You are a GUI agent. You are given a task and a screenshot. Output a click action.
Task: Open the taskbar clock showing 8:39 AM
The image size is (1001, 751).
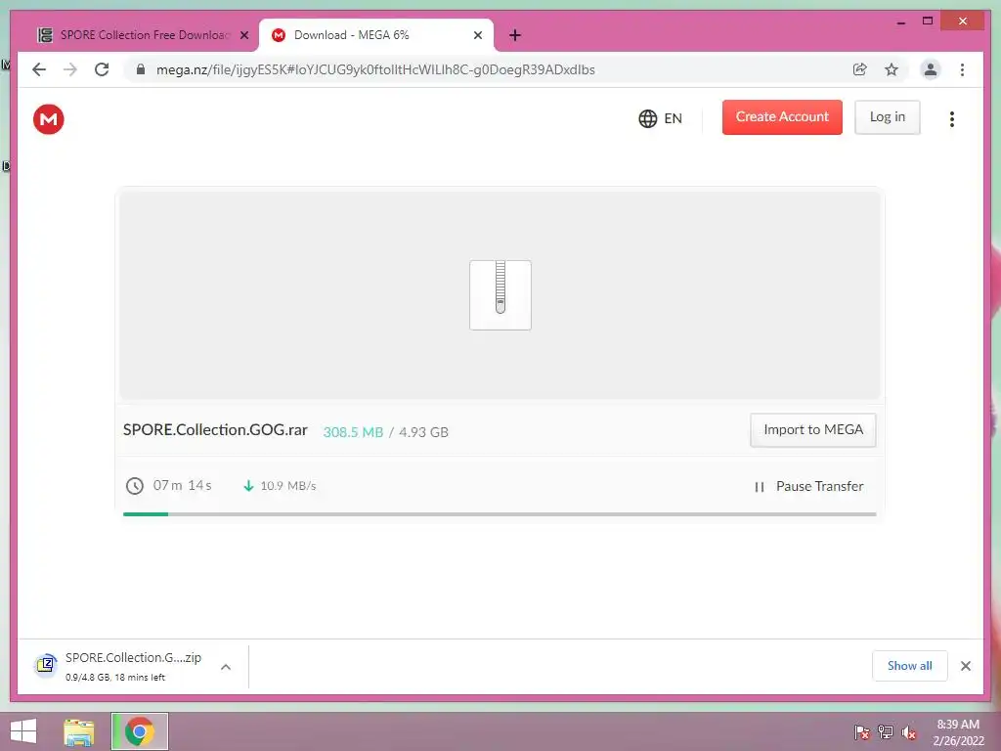(958, 732)
